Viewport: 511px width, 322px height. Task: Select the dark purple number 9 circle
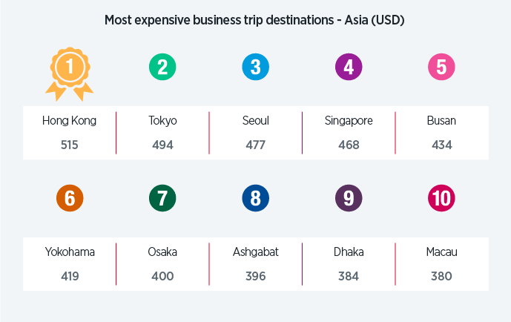click(349, 198)
